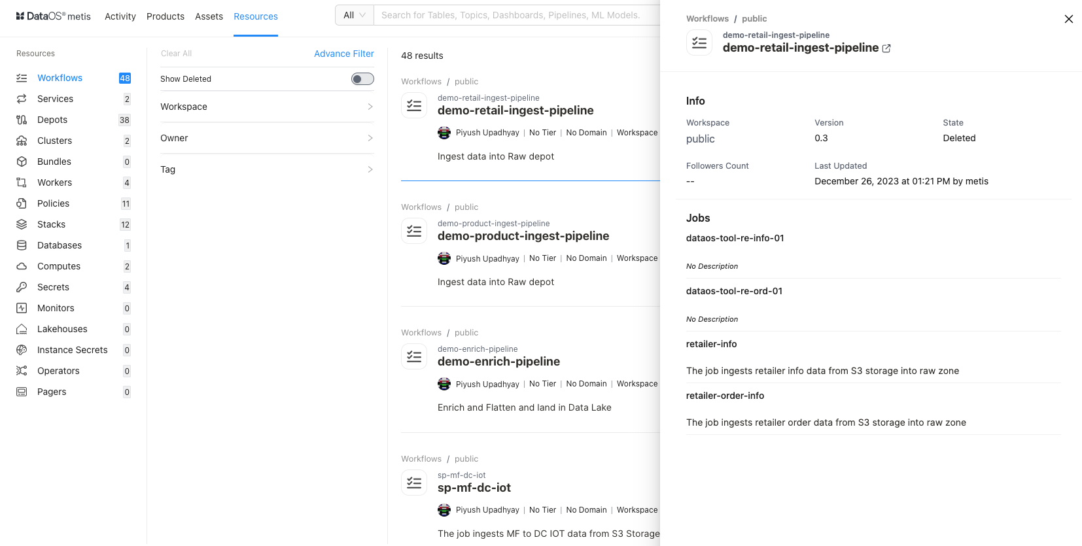Click demo-retail-ingest-pipeline panel title
The height and width of the screenshot is (546, 1082).
[801, 48]
